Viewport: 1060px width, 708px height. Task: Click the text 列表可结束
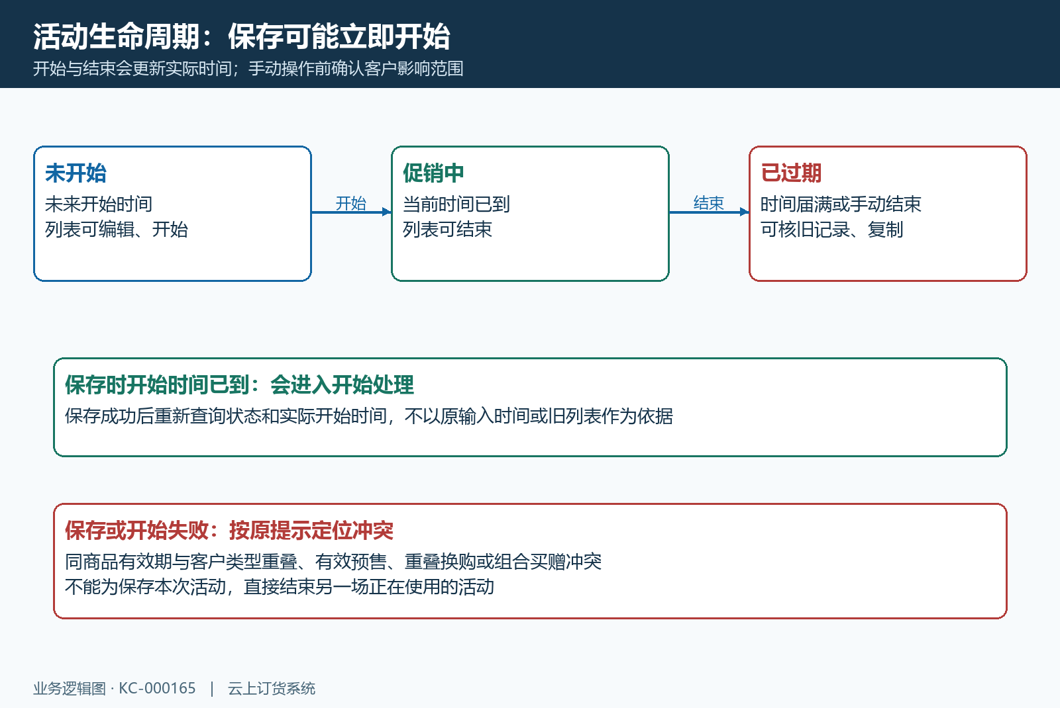[447, 230]
